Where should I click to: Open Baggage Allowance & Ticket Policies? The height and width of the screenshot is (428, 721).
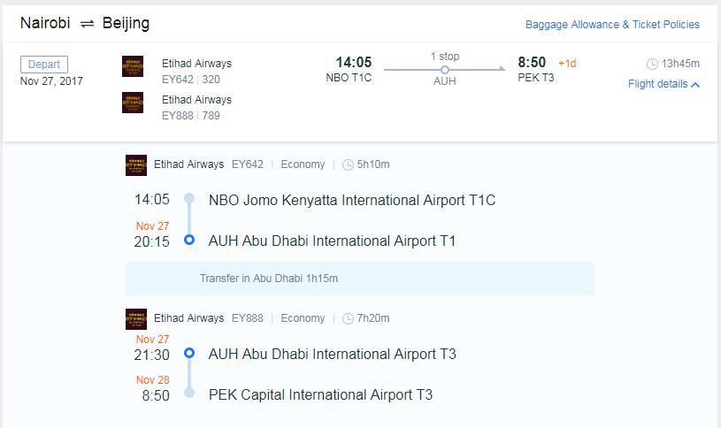612,25
